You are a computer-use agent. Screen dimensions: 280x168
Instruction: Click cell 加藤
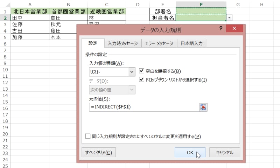point(30,37)
